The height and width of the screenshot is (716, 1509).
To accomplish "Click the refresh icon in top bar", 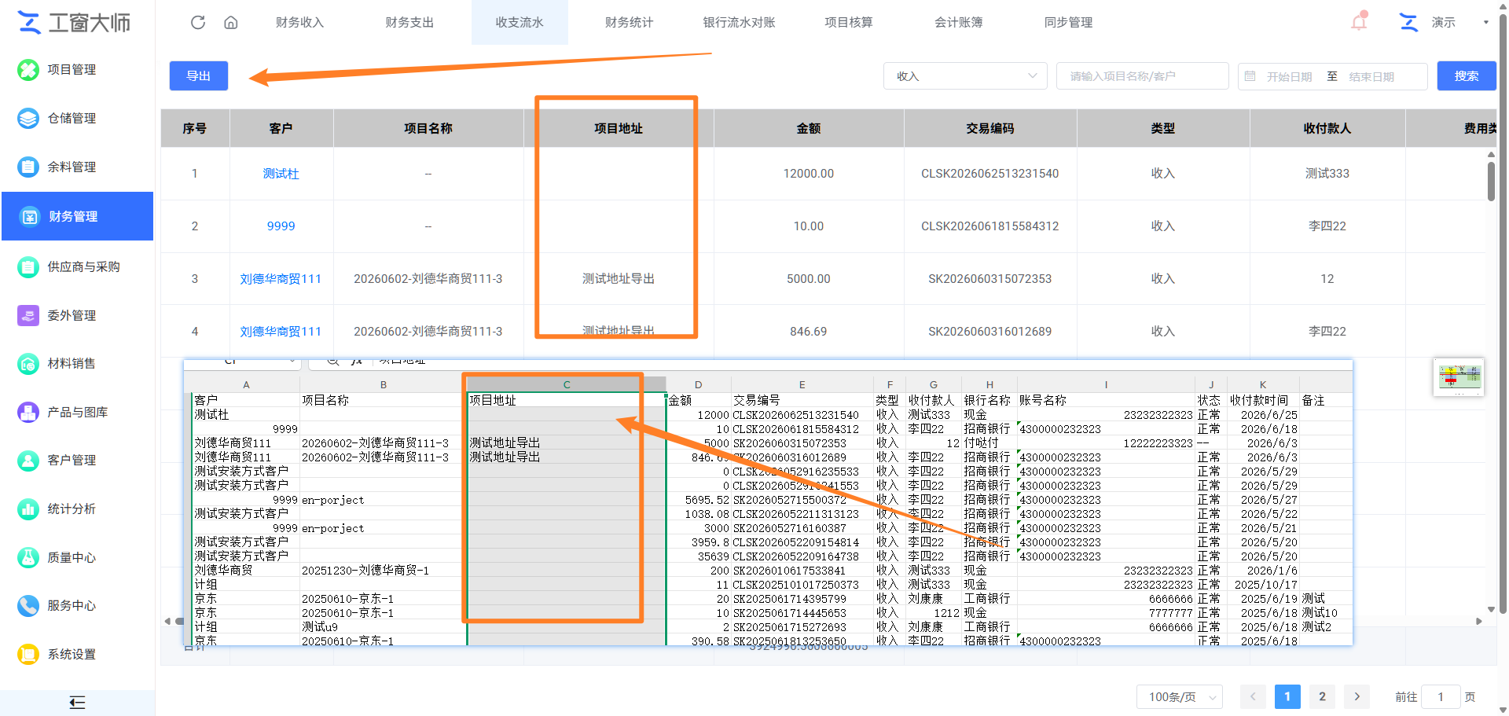I will click(198, 22).
